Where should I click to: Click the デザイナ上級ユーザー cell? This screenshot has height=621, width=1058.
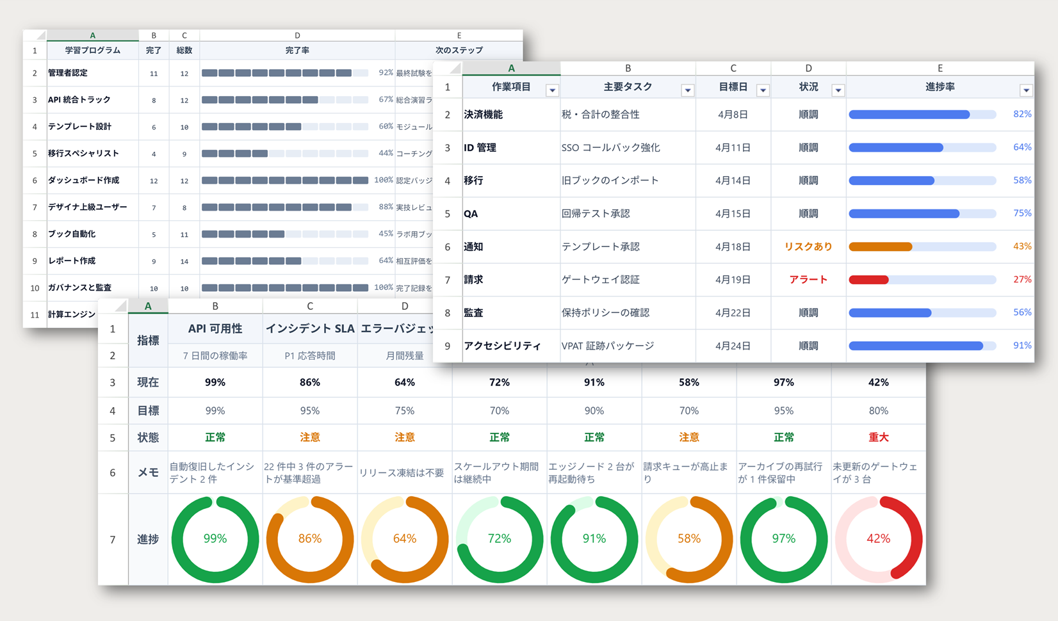tap(93, 207)
